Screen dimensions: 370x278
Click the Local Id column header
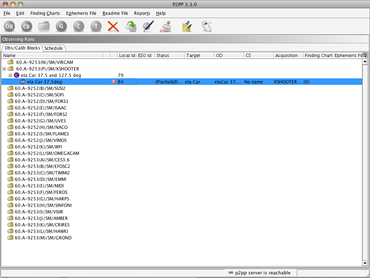point(127,55)
